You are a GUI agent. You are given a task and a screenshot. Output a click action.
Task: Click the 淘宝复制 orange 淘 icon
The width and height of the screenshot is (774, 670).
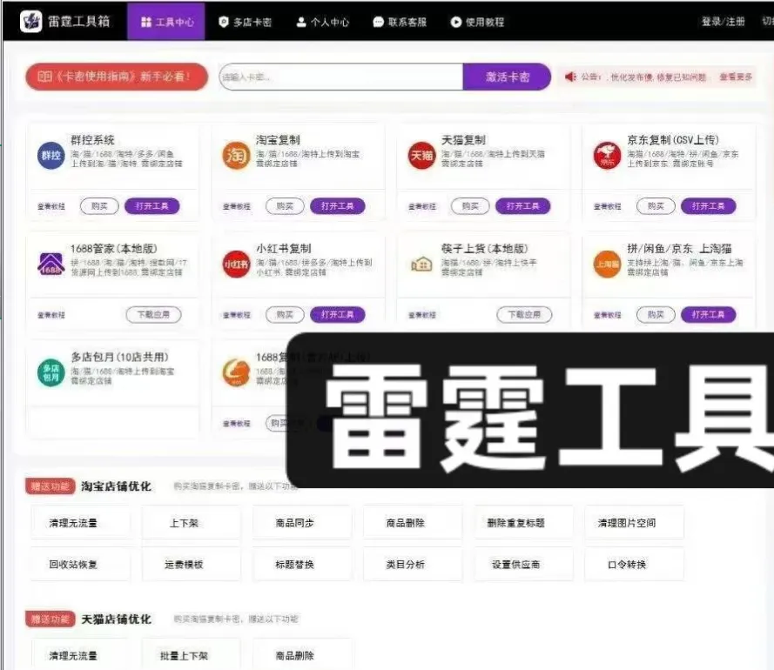pos(237,156)
